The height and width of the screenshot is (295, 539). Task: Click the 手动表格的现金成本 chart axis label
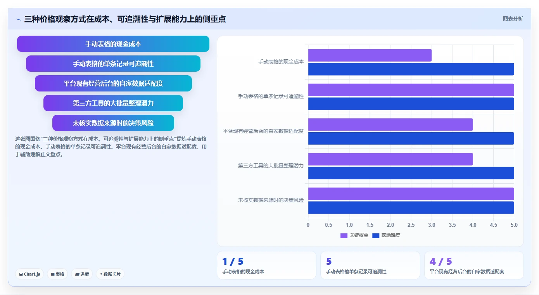click(x=281, y=62)
